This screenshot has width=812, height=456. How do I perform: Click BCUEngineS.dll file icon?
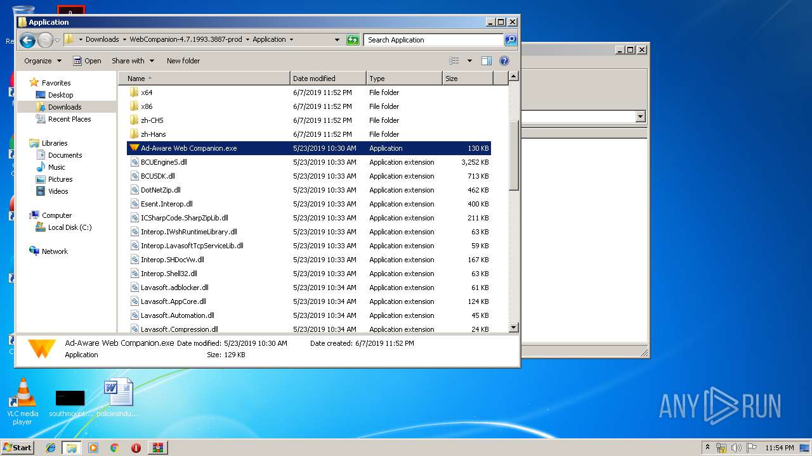(134, 162)
